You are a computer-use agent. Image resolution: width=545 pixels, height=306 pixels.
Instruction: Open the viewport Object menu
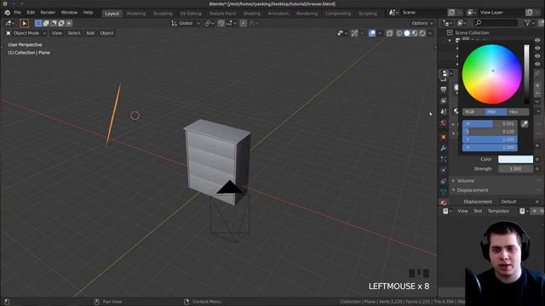(x=106, y=33)
